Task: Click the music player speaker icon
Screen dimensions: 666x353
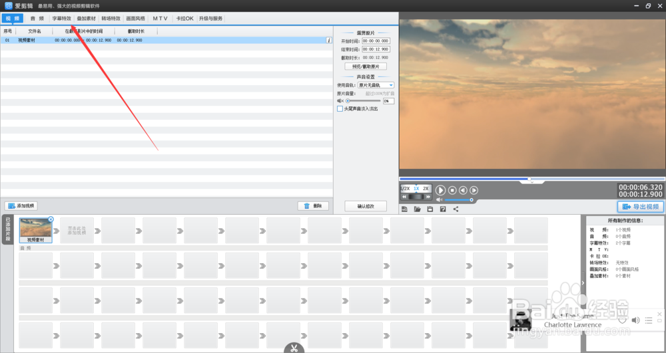Action: point(636,320)
